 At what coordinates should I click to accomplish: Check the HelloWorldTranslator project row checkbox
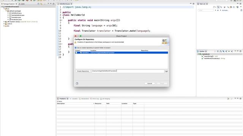click(x=76, y=53)
